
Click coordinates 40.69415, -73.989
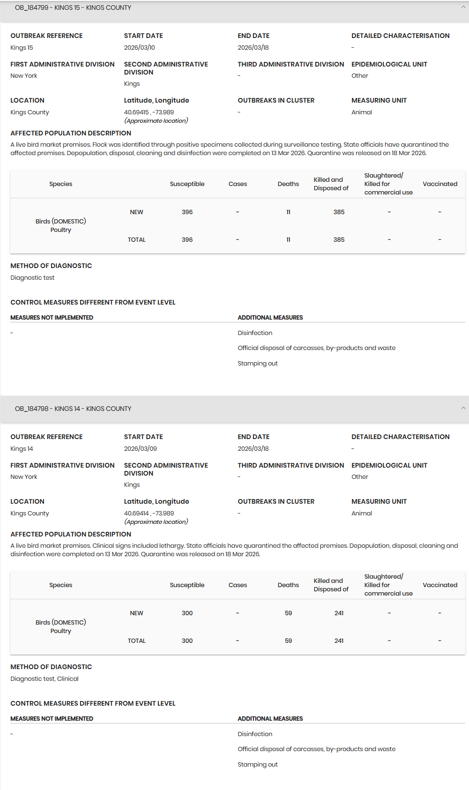tap(149, 112)
